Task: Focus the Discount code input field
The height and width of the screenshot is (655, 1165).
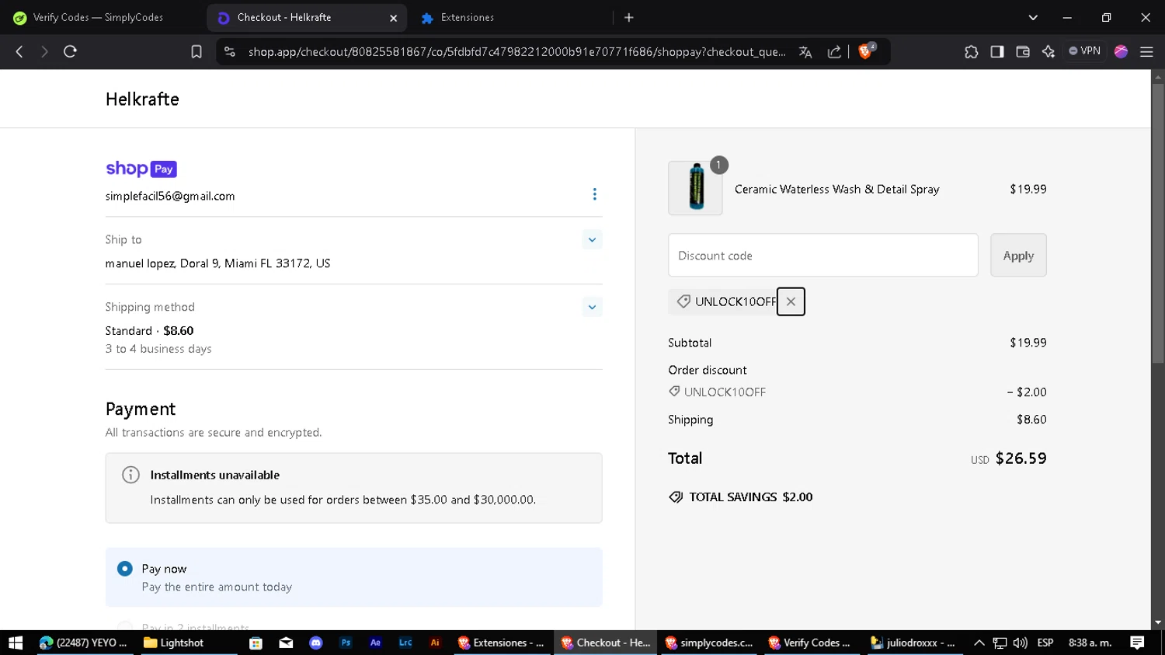Action: click(823, 255)
